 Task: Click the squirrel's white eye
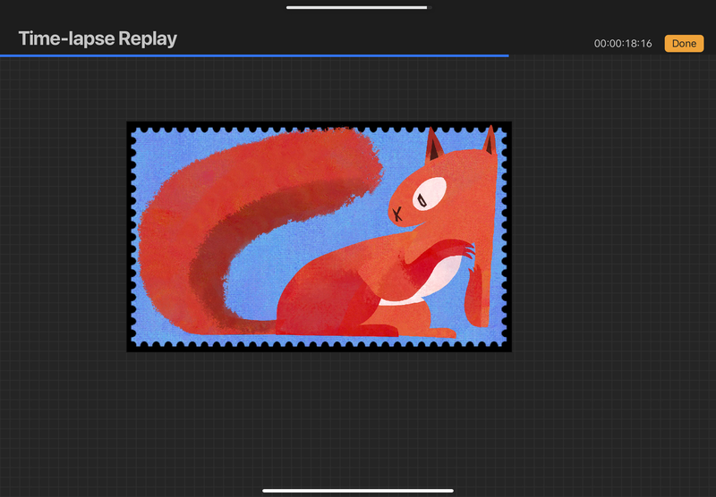coord(431,193)
